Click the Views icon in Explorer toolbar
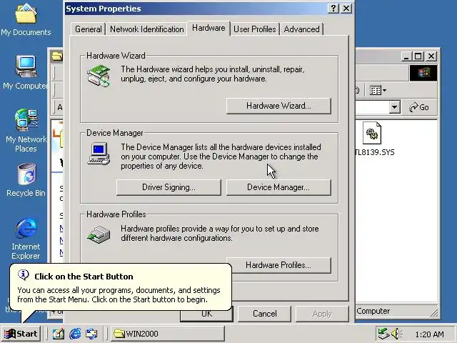The image size is (457, 343). tap(378, 91)
